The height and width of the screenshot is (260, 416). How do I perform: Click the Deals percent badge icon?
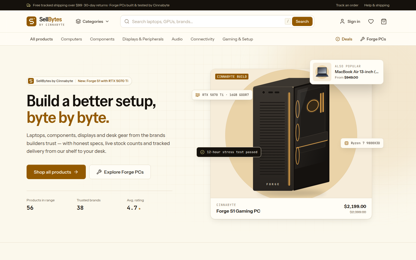pyautogui.click(x=338, y=39)
